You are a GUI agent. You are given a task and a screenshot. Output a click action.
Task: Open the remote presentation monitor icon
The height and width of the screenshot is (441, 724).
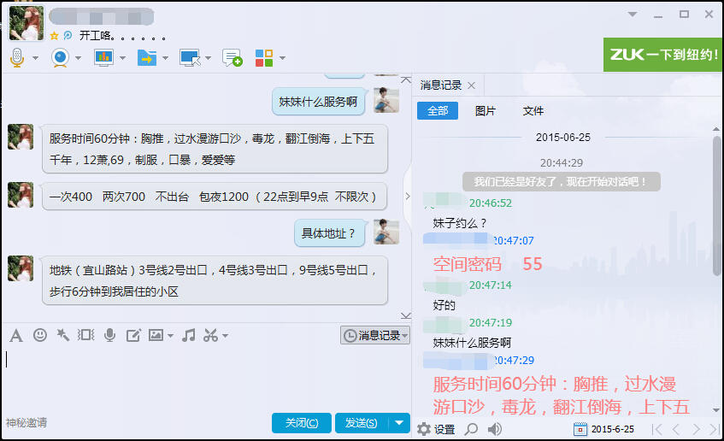click(103, 58)
